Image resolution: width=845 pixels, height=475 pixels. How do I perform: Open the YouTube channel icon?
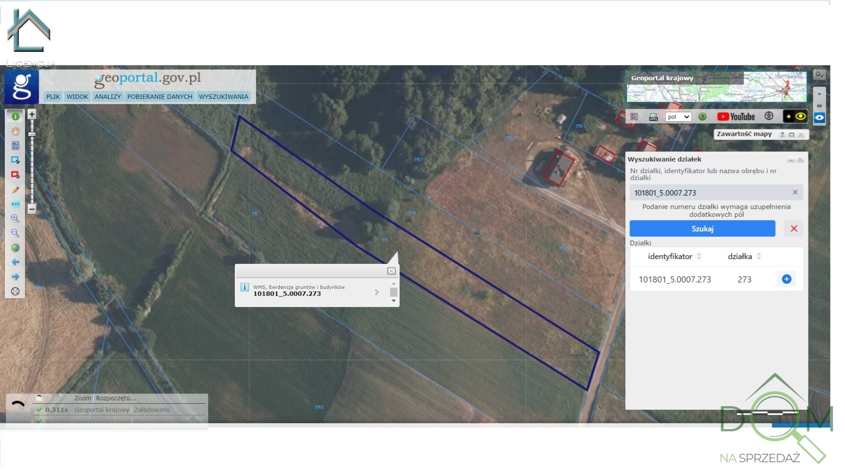coord(736,117)
